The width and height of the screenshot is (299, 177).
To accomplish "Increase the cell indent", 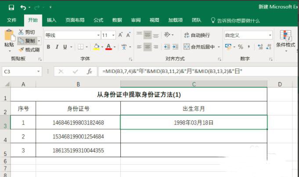I will pos(175,47).
